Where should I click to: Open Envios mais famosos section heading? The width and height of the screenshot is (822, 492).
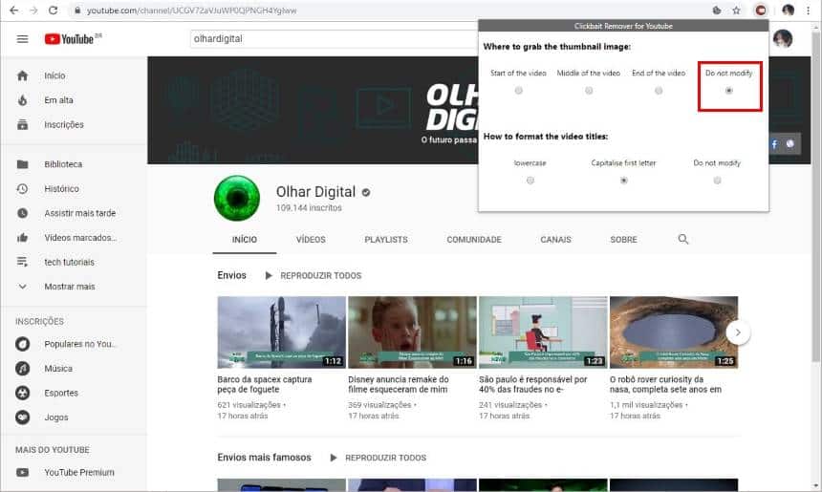tap(264, 458)
